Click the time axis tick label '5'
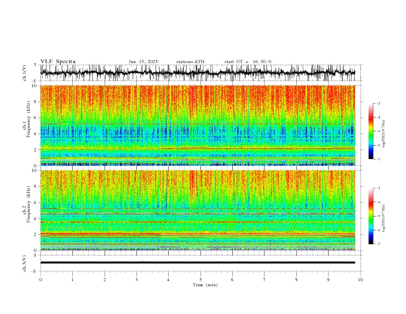The image size is (406, 314). [200, 280]
